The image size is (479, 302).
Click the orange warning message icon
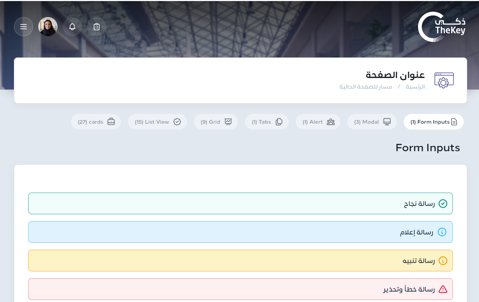point(443,261)
